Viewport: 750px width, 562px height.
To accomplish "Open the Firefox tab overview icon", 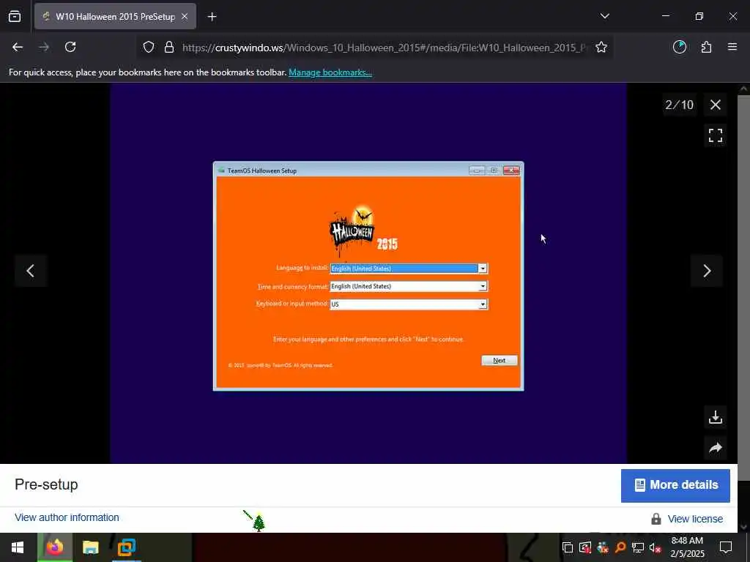I will [x=15, y=17].
